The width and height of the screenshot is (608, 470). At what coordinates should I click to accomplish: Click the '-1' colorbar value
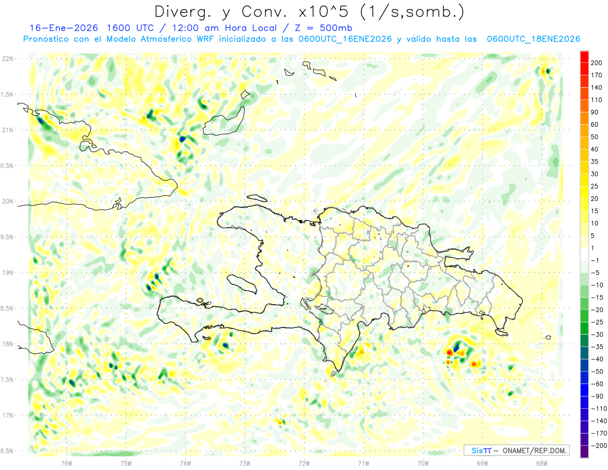click(x=594, y=260)
